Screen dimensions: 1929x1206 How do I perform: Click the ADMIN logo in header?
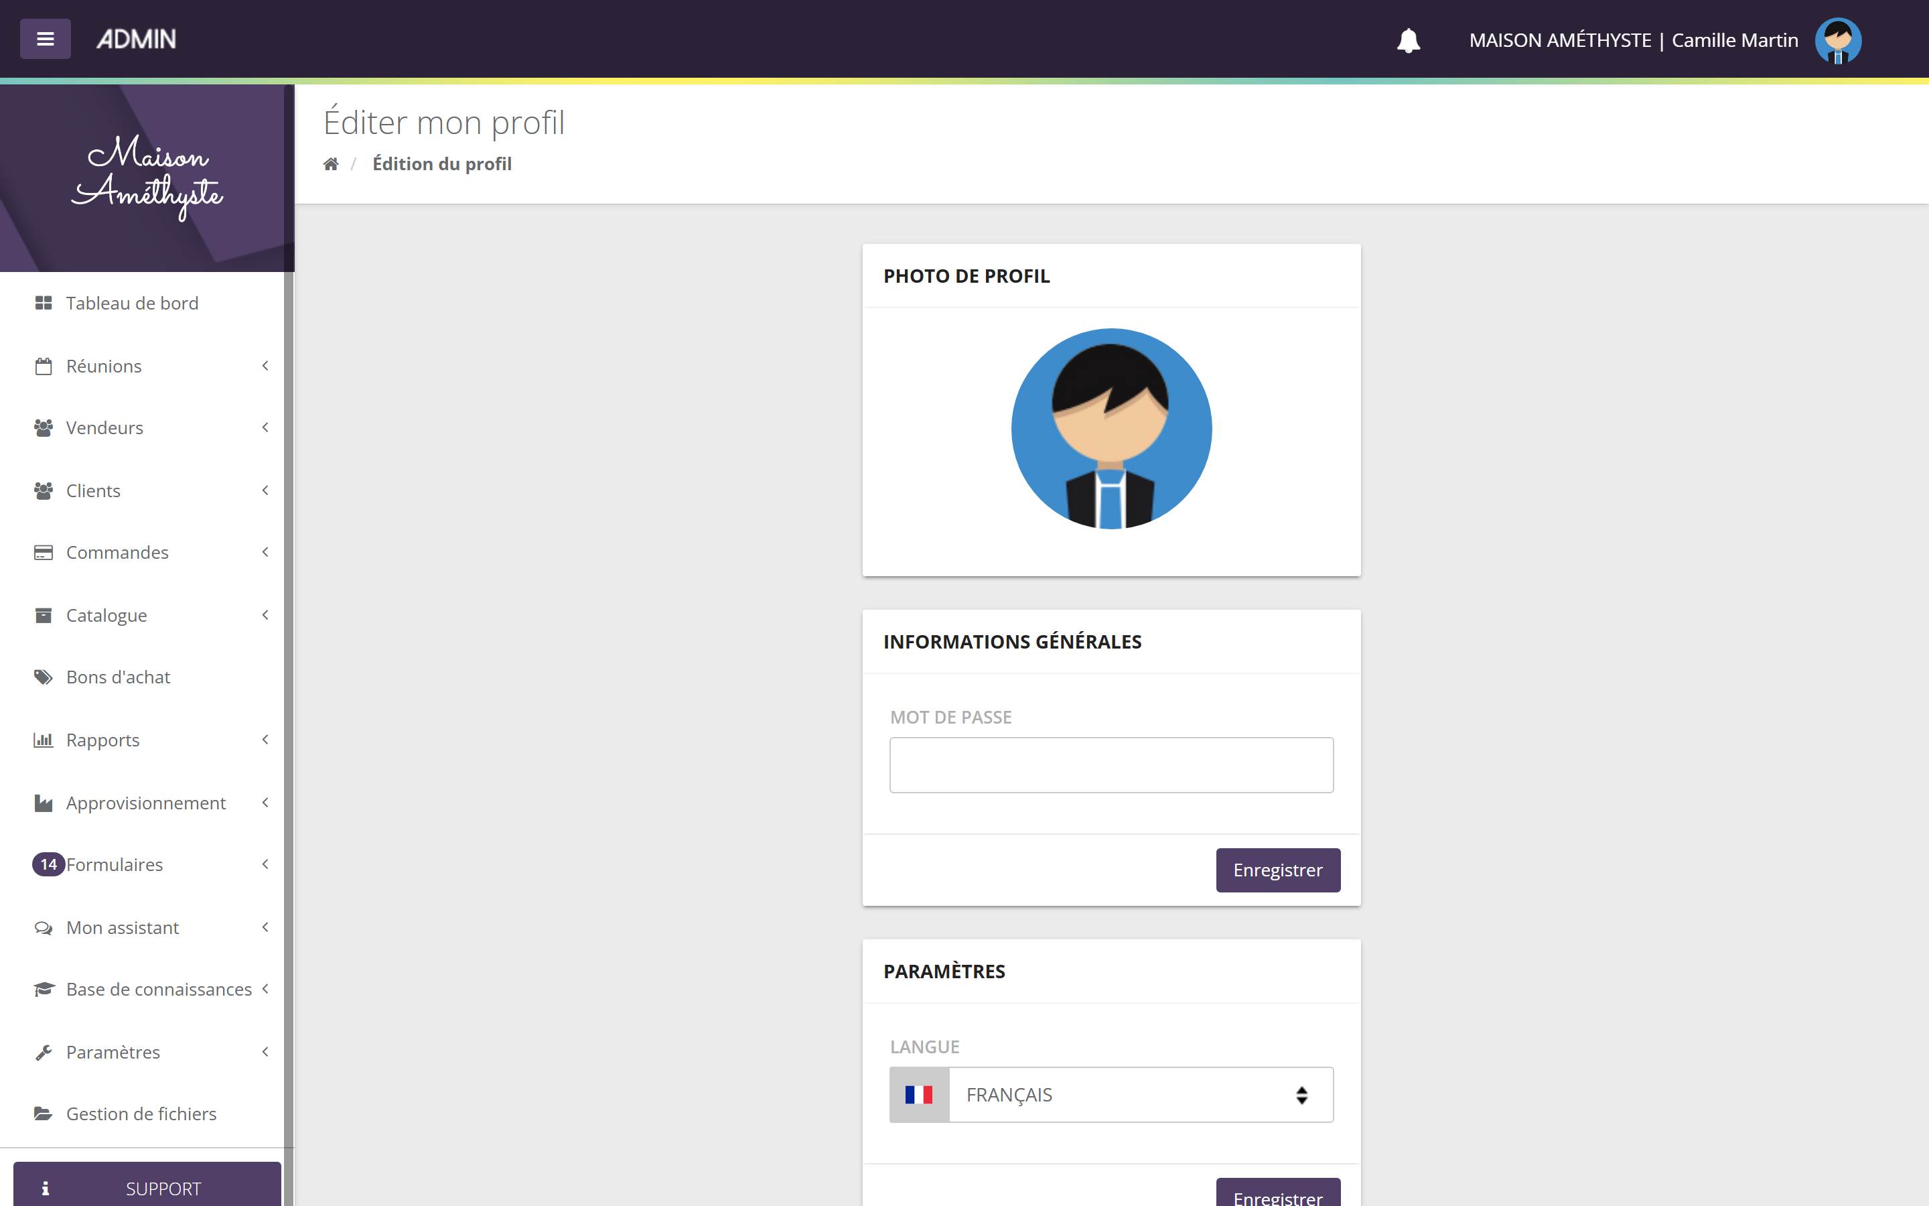click(137, 39)
